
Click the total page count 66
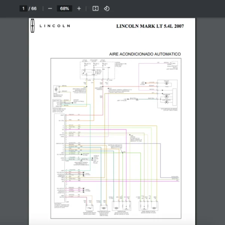pos(34,9)
